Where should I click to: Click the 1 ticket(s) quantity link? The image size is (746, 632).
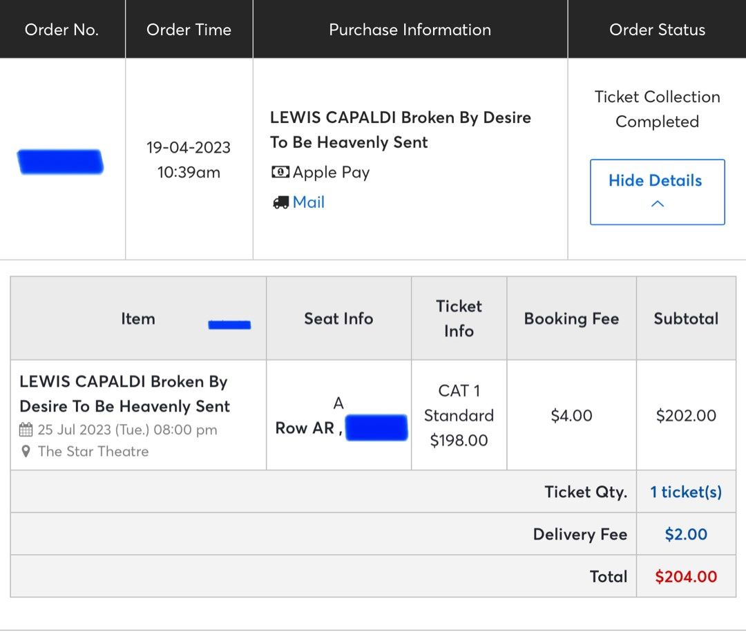(x=685, y=492)
